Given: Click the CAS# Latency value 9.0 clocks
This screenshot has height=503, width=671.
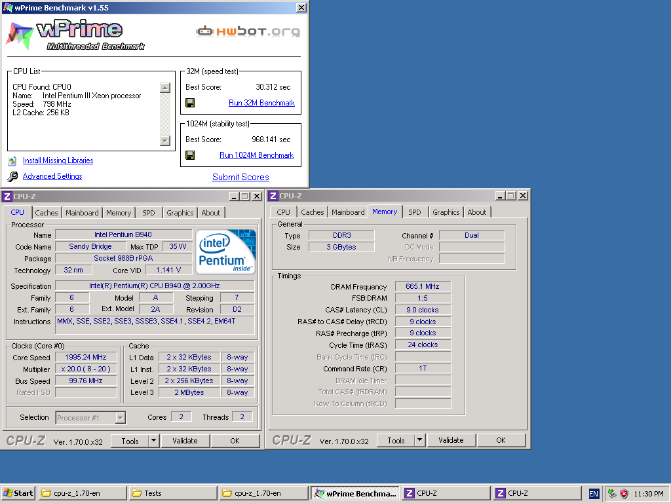Looking at the screenshot, I should click(423, 310).
